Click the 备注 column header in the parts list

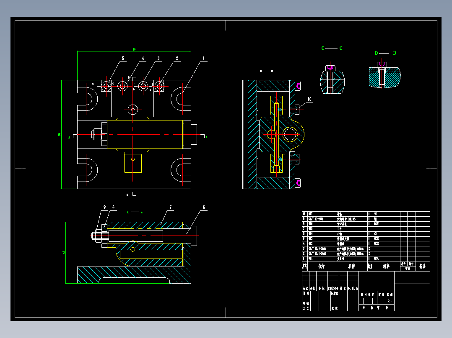[x=423, y=266]
